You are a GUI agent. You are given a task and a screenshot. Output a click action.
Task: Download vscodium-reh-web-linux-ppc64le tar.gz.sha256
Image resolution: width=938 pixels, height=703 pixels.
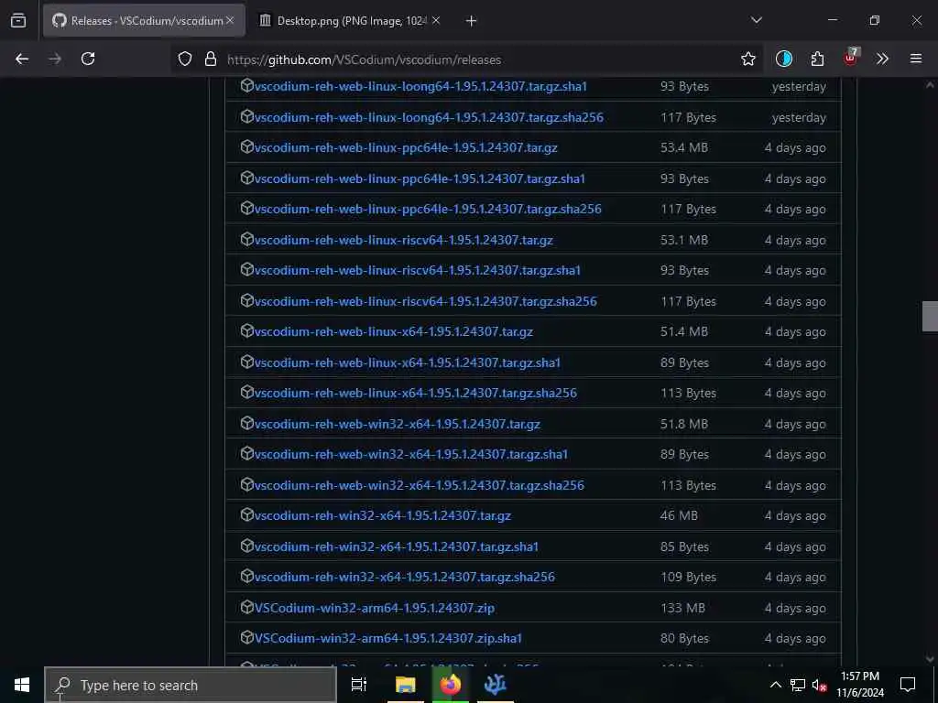tap(428, 209)
